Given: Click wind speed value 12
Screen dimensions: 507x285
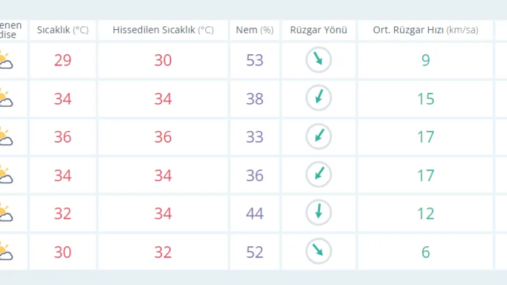Looking at the screenshot, I should click(425, 213).
